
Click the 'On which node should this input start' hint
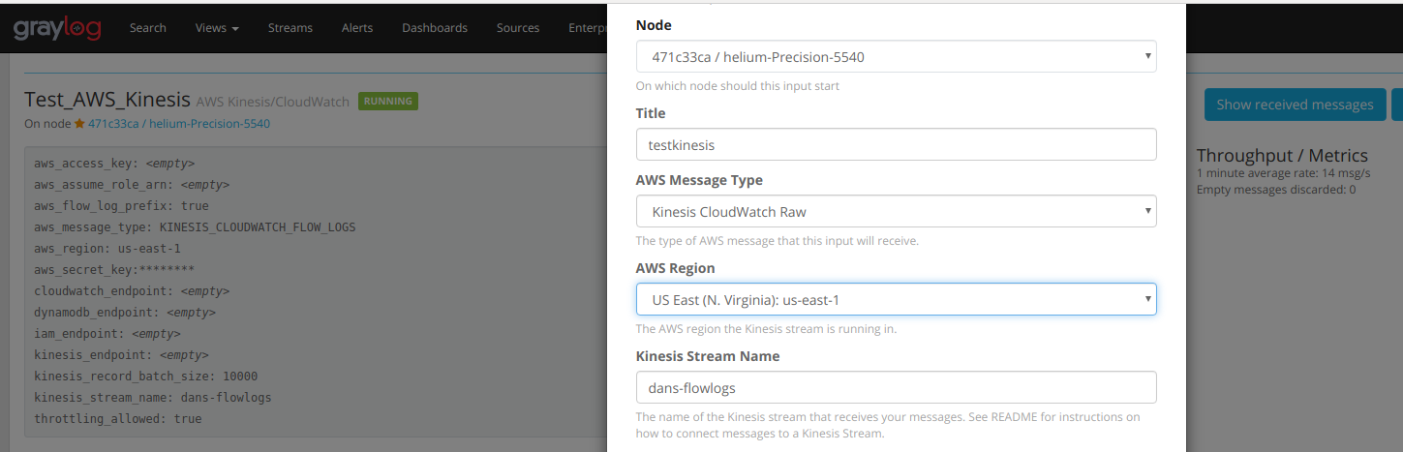point(738,86)
